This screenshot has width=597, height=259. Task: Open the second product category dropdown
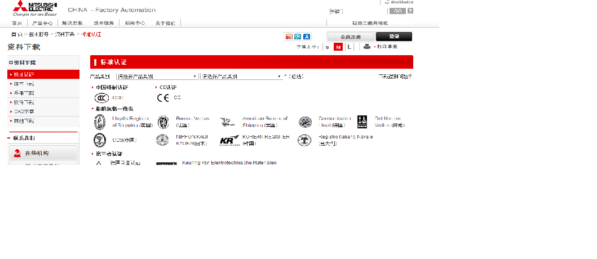tap(241, 76)
